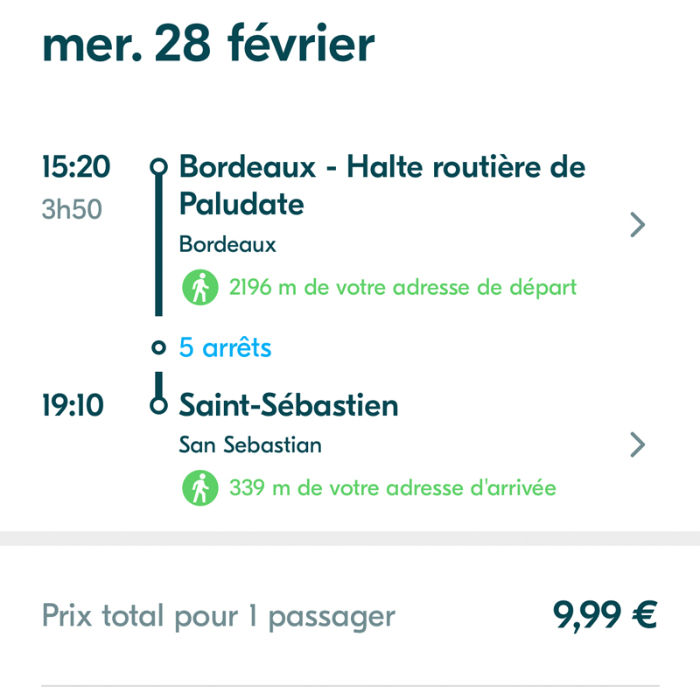The height and width of the screenshot is (700, 700).
Task: Click the Prix total pour 1 passager label
Action: pyautogui.click(x=219, y=617)
